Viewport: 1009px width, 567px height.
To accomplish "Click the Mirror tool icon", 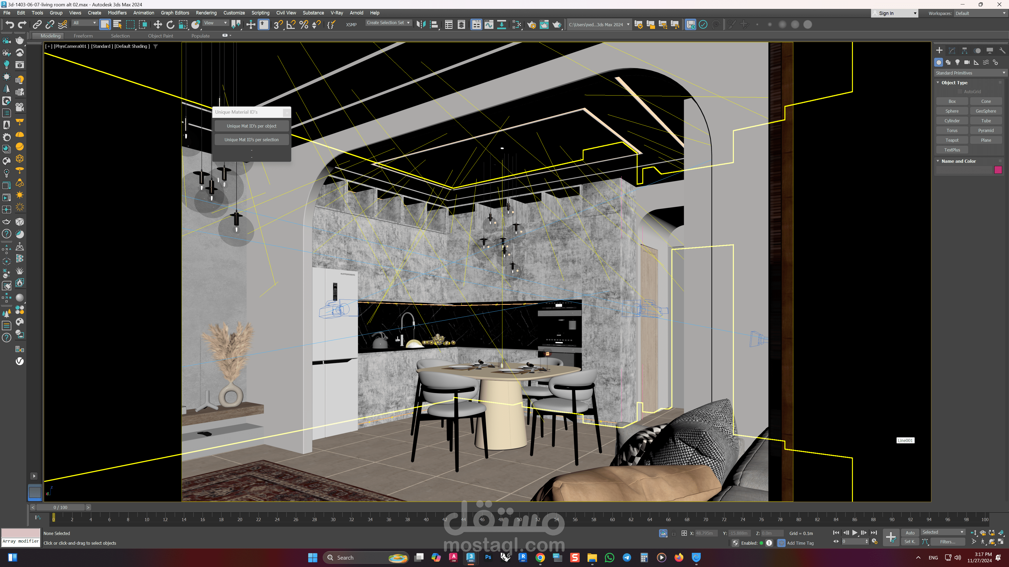I will (421, 25).
